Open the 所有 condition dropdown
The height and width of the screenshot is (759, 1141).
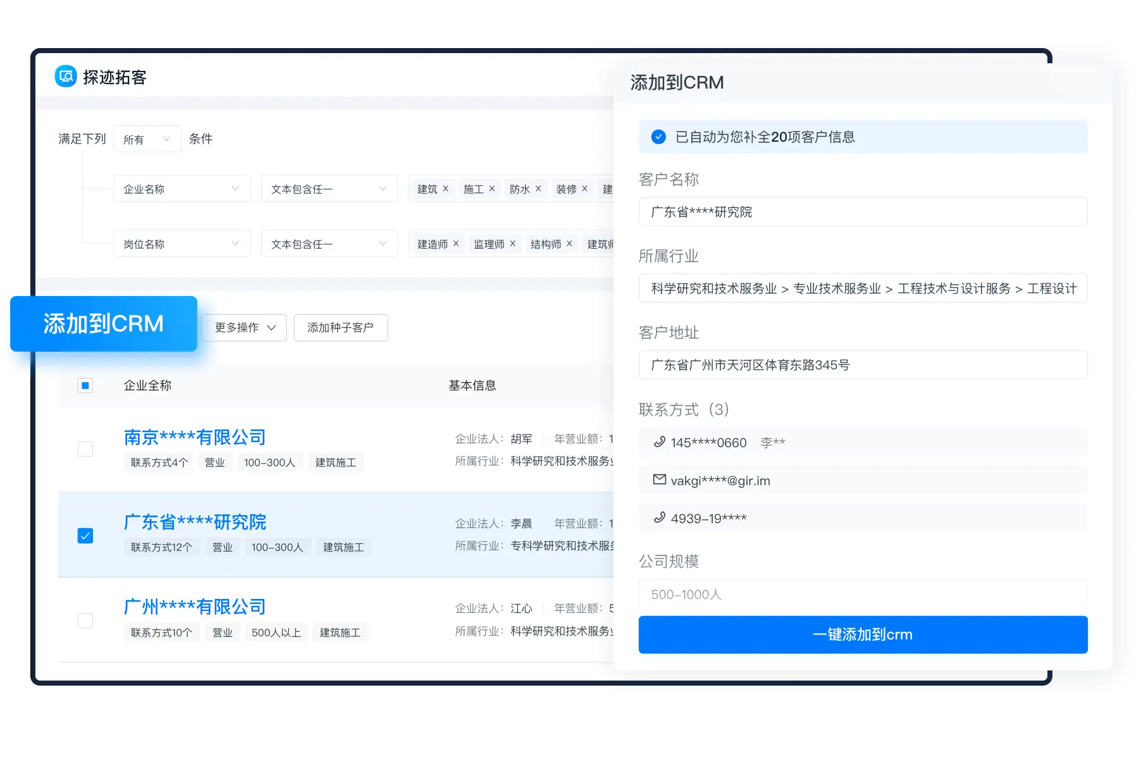point(147,139)
